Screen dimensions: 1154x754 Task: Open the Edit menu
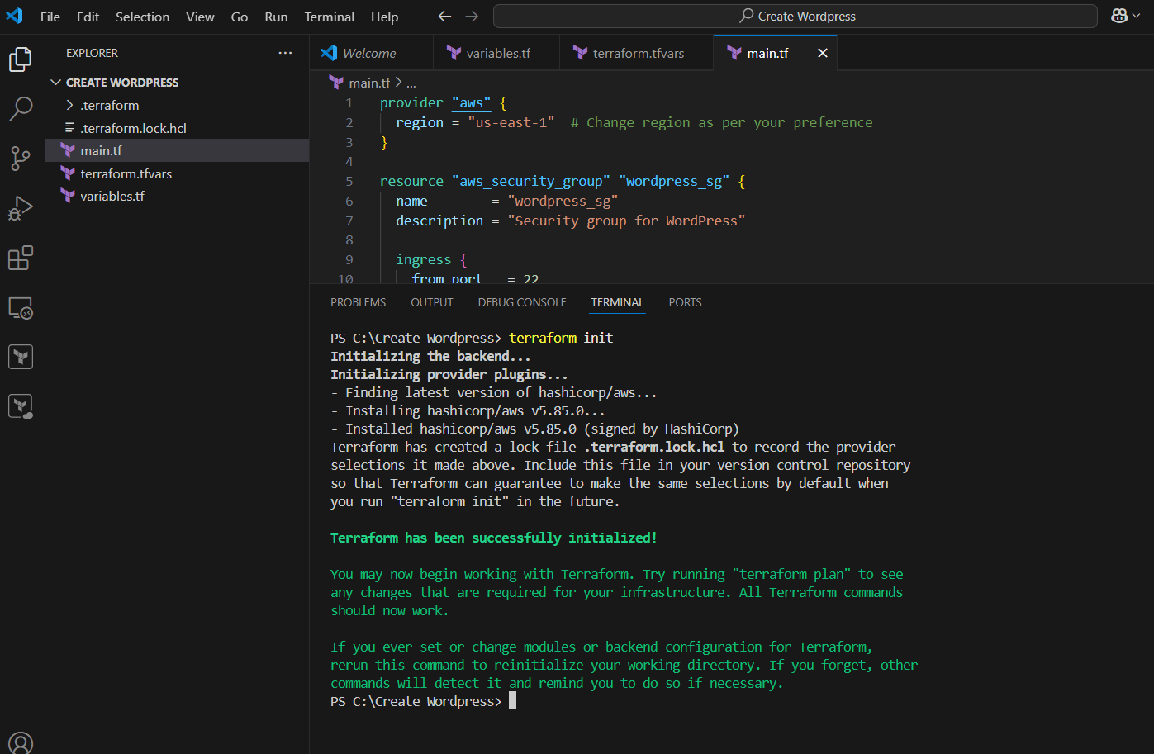click(88, 17)
